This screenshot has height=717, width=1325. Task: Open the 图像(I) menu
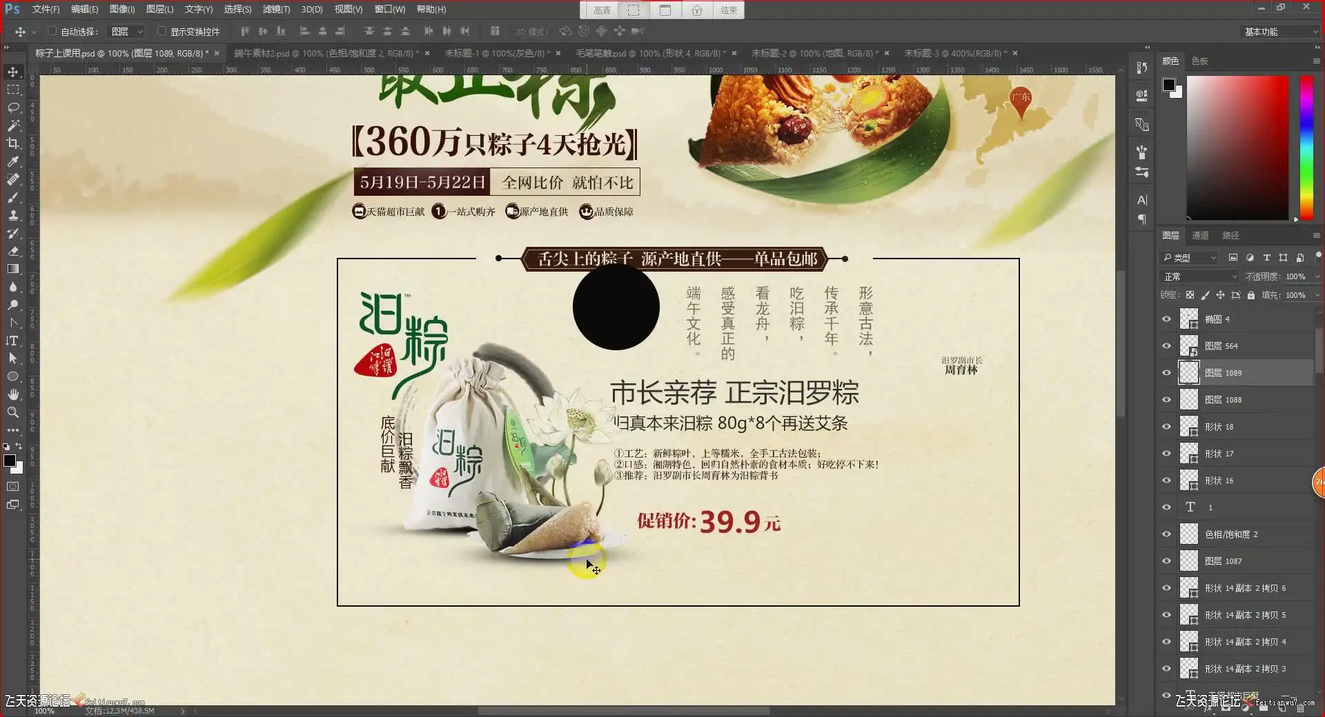(122, 10)
